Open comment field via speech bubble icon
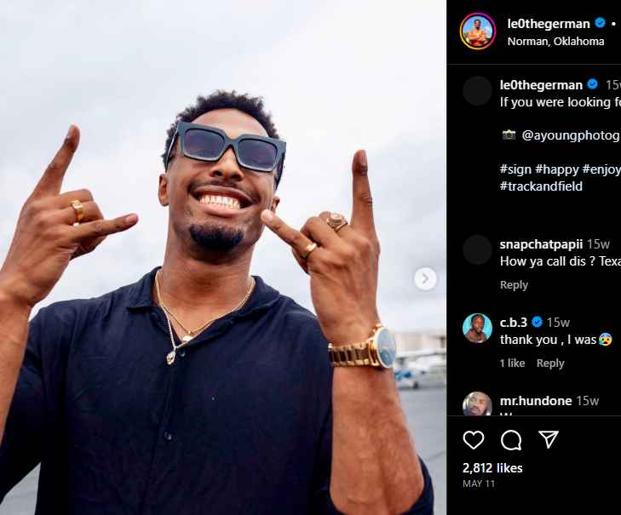The image size is (621, 515). 511,440
